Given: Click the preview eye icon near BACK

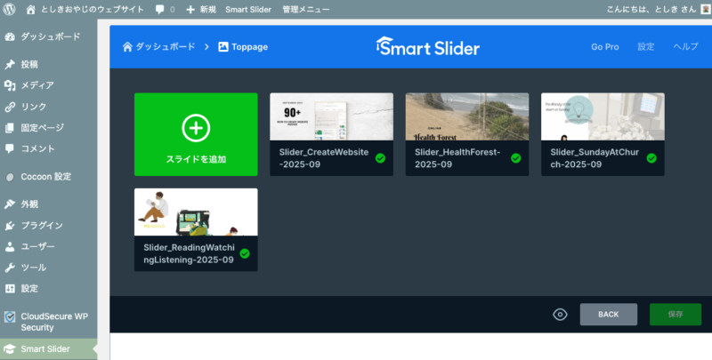Looking at the screenshot, I should 560,315.
